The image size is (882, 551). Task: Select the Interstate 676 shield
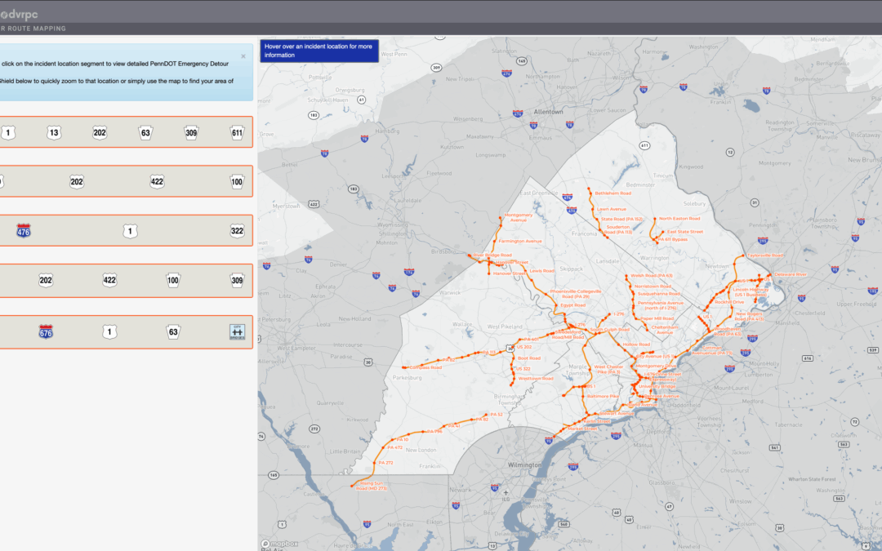[x=46, y=331]
